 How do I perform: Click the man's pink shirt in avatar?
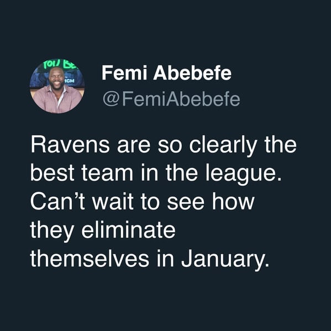(x=56, y=99)
